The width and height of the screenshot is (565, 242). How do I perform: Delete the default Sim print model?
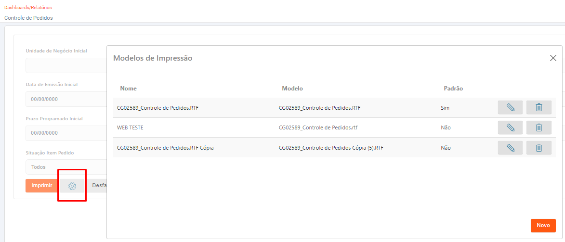[x=539, y=108]
